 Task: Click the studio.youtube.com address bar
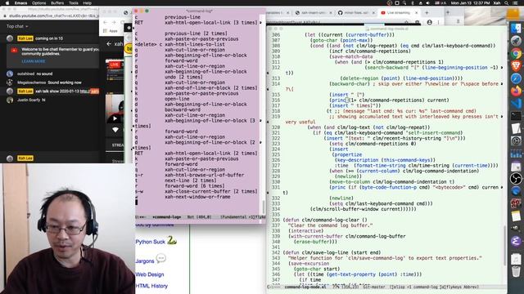point(52,16)
